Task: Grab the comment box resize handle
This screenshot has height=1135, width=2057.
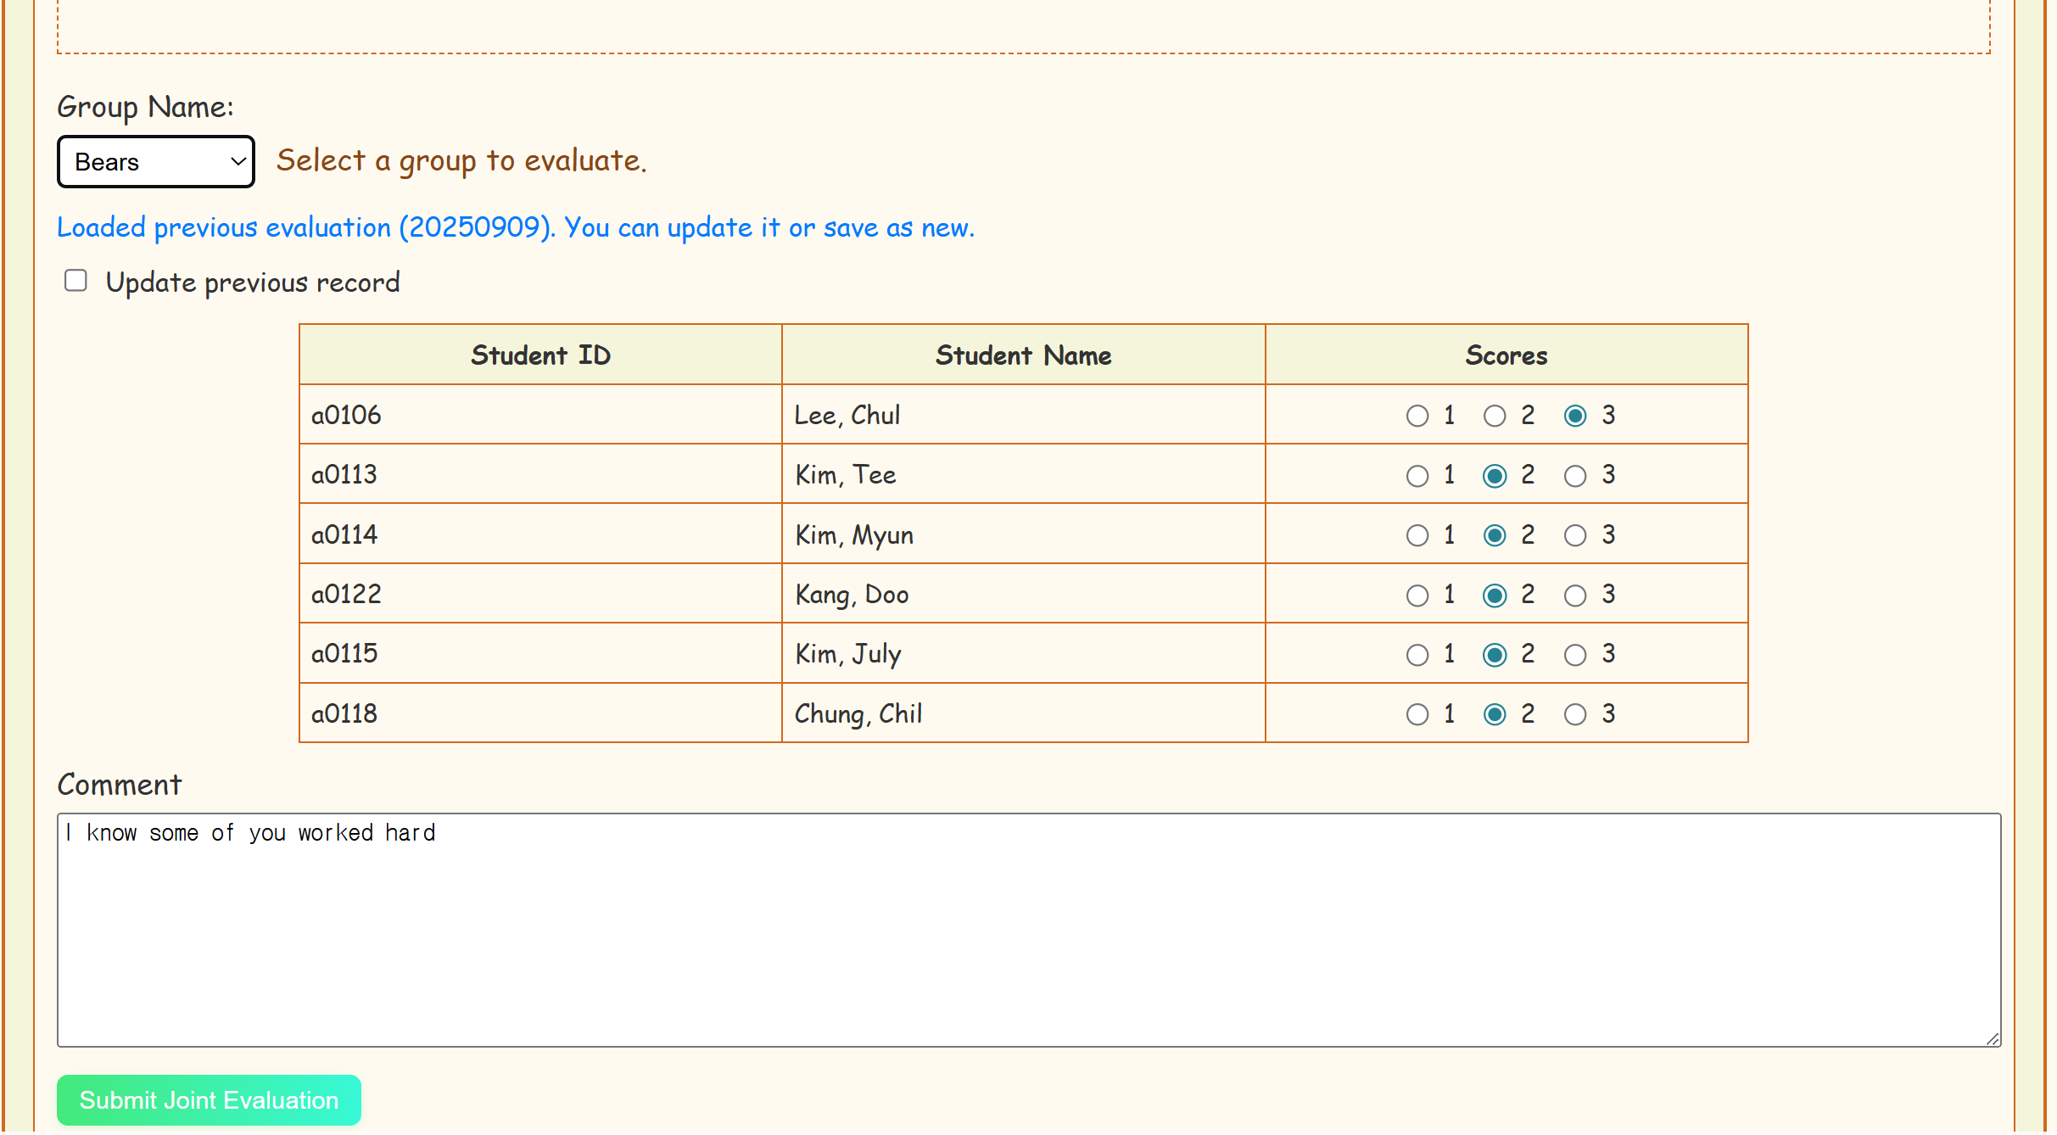Action: [1993, 1039]
